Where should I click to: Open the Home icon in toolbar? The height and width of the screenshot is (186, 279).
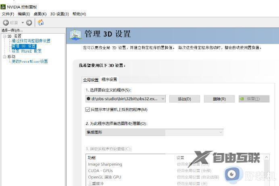(41, 23)
